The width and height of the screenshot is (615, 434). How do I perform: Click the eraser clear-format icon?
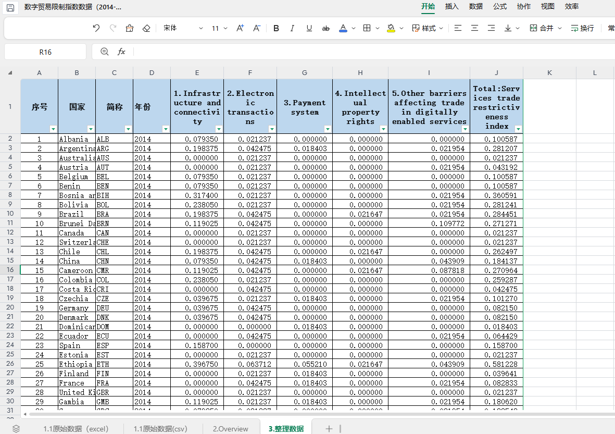146,28
